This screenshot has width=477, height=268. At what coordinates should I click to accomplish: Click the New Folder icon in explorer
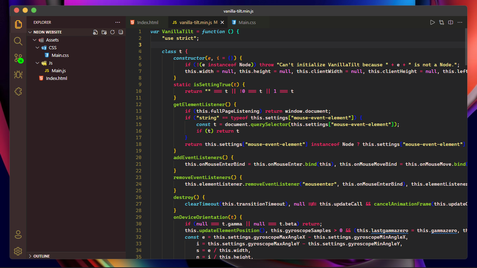(104, 32)
